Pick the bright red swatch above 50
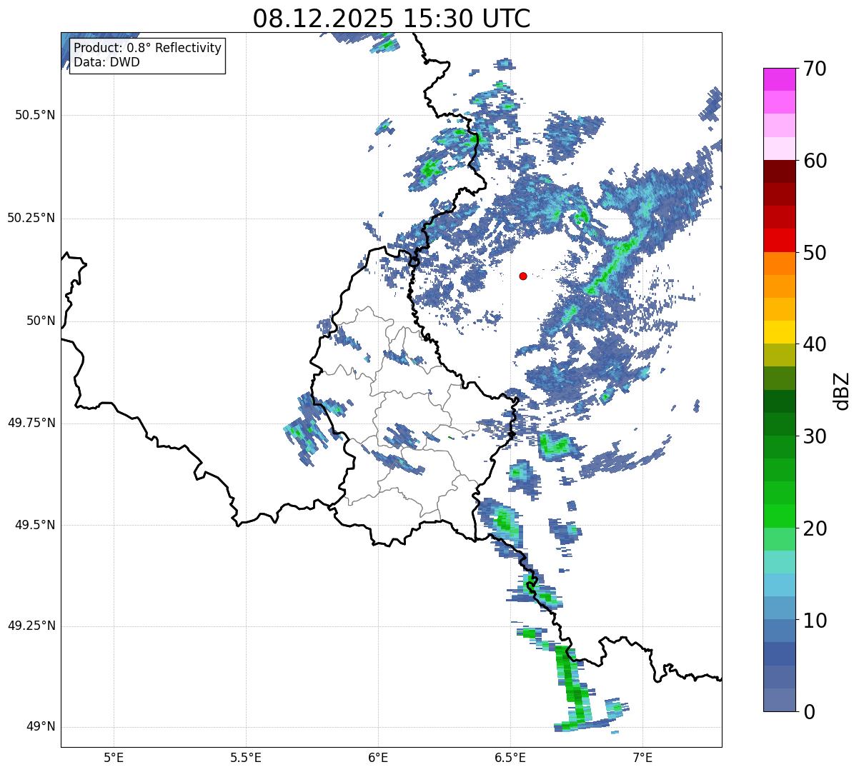This screenshot has width=859, height=772. 779,240
